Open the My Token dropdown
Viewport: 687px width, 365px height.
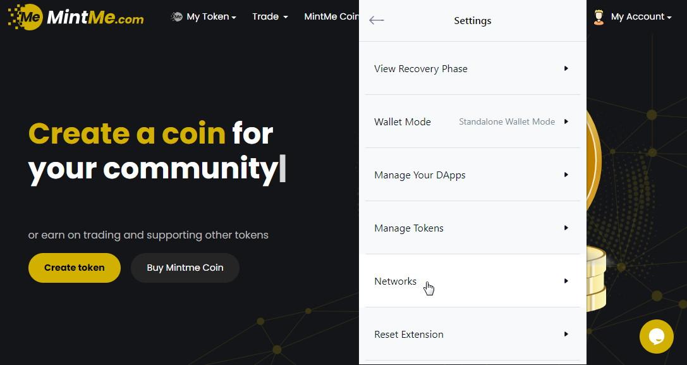[x=211, y=17]
